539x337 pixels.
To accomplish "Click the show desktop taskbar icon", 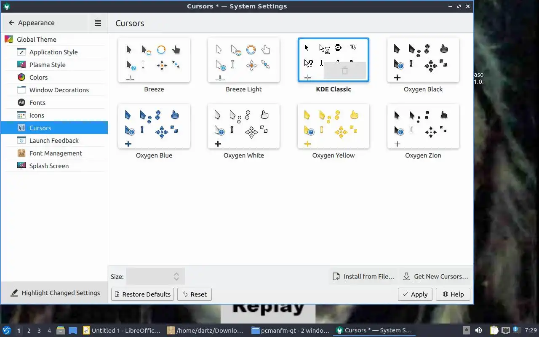I will click(73, 330).
